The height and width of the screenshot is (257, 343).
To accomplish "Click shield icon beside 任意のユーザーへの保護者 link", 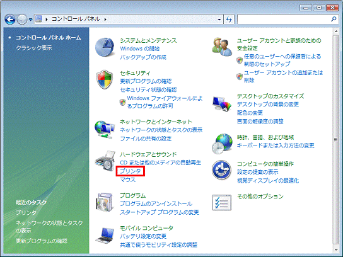I will coord(240,60).
